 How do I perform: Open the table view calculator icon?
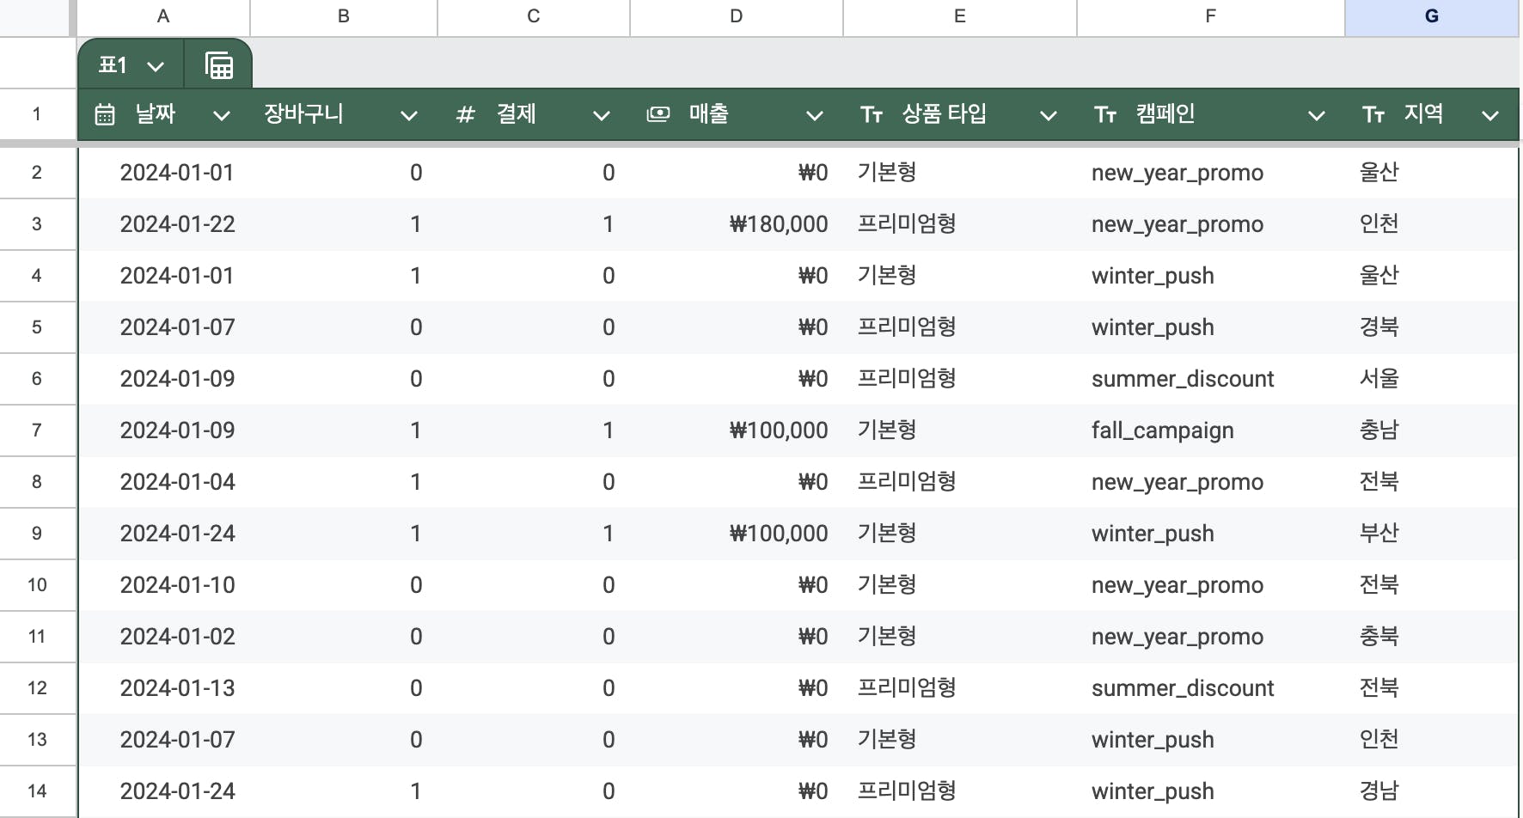point(219,65)
